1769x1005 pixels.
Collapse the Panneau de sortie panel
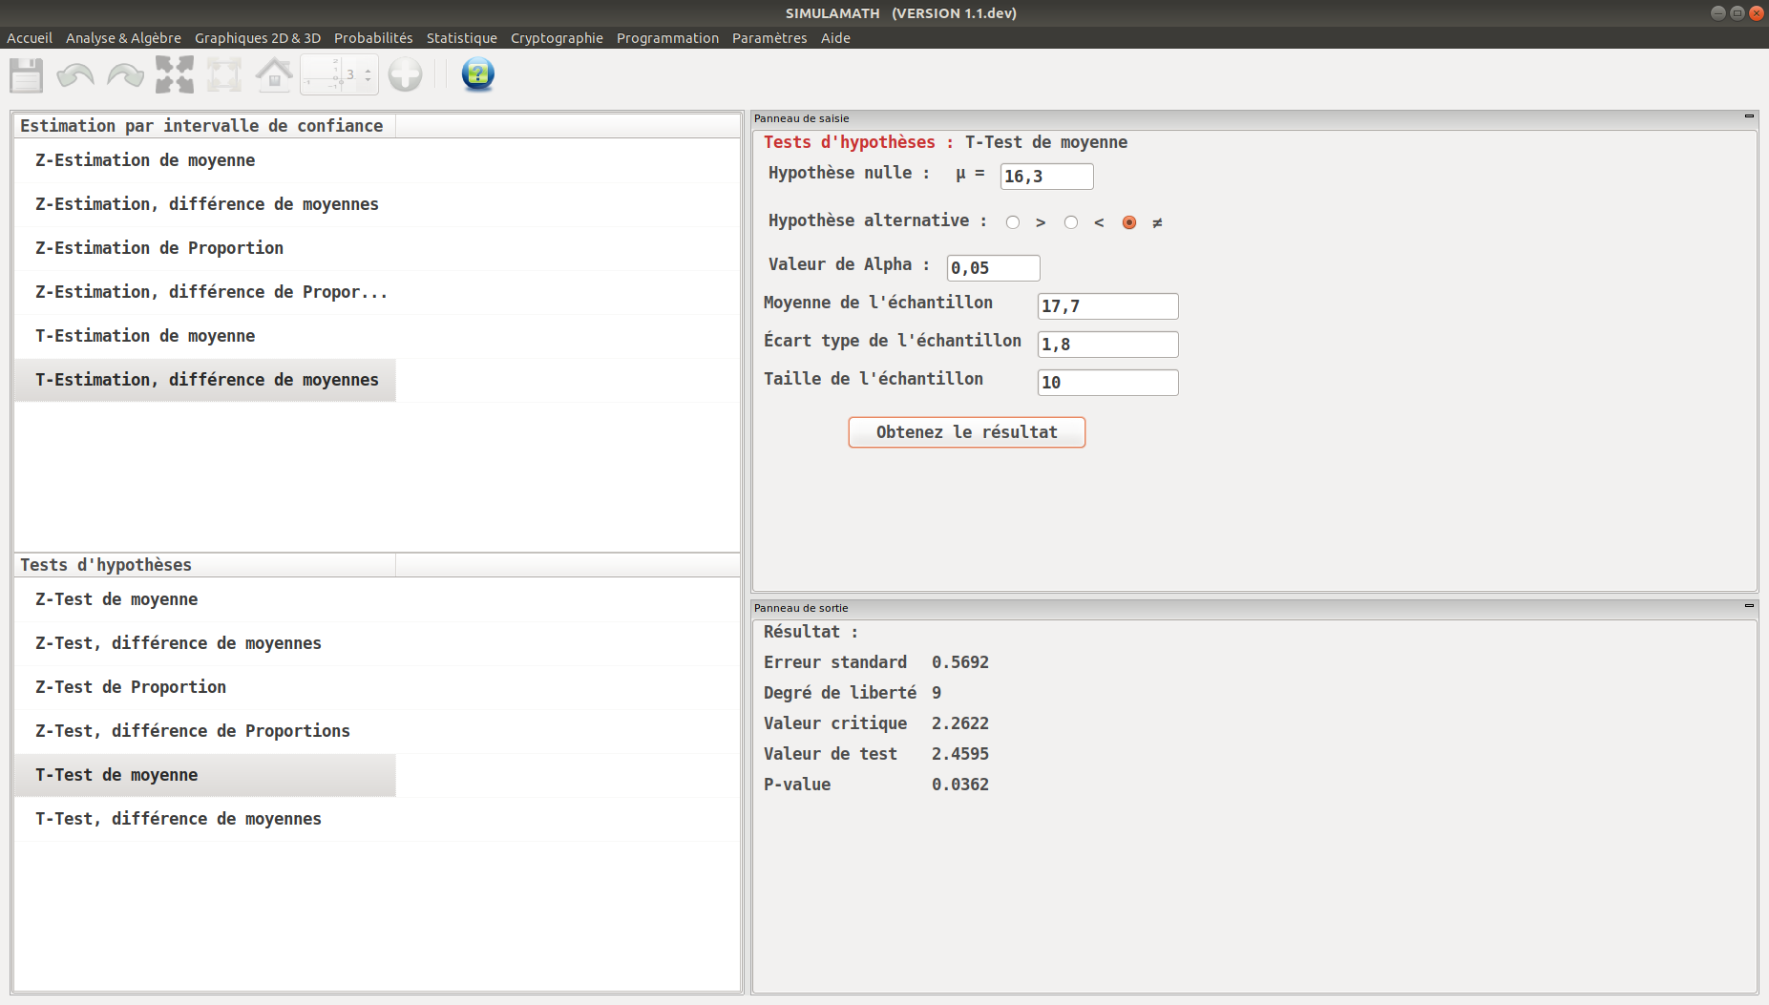pyautogui.click(x=1749, y=606)
